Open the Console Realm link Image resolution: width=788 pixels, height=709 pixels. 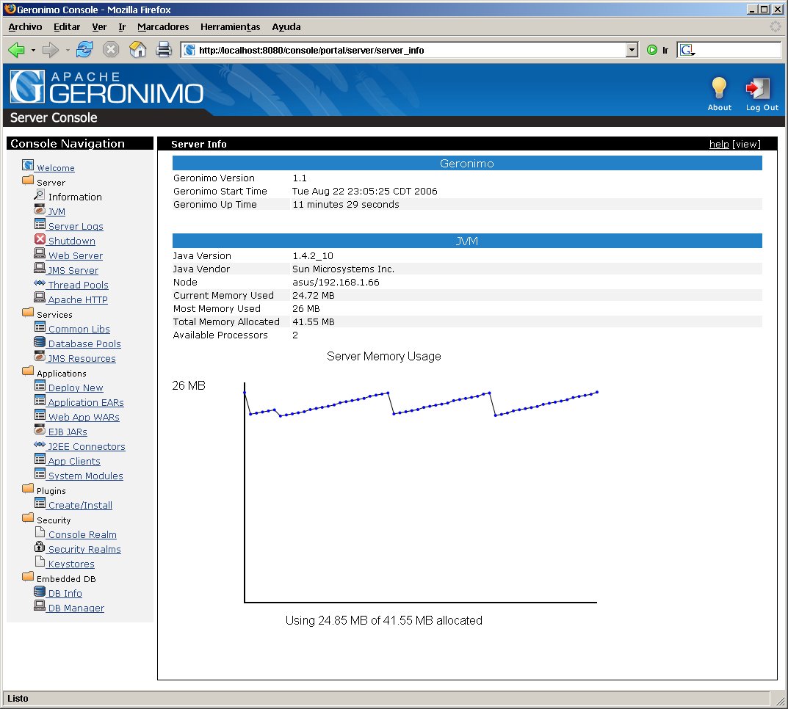[x=82, y=535]
